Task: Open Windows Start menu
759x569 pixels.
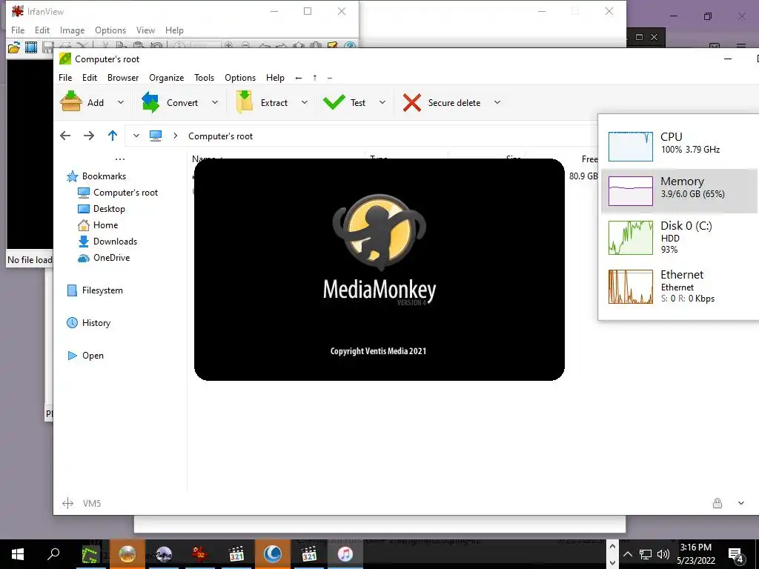Action: (x=18, y=554)
